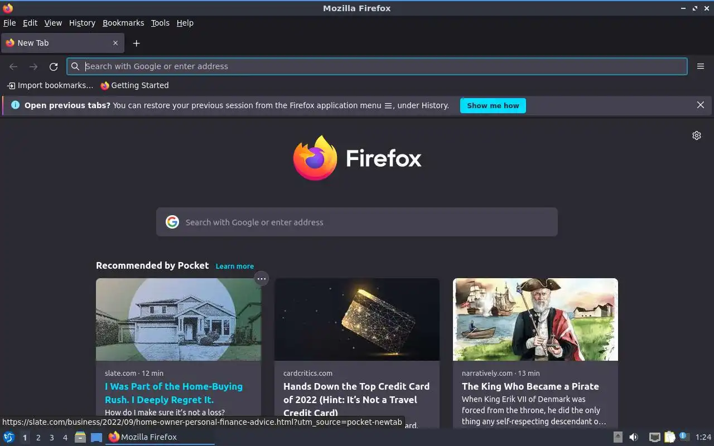
Task: Click the update notification tray icon
Action: (x=684, y=437)
